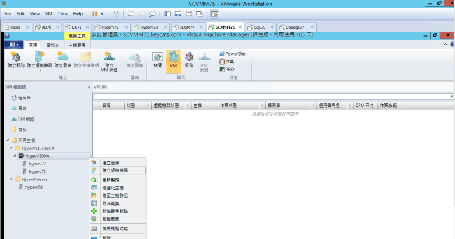Collapse the 所有主機 tree node
Image resolution: width=455 pixels, height=239 pixels.
pos(8,140)
